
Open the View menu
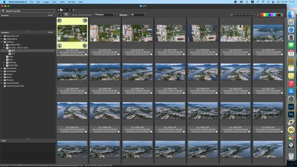click(54, 2)
